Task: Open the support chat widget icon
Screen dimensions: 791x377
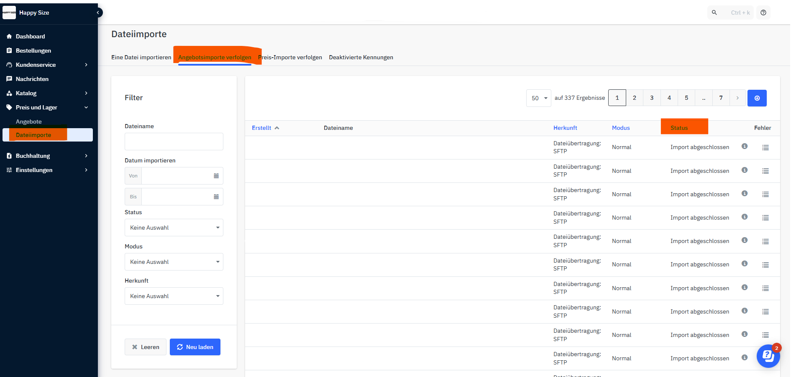Action: pyautogui.click(x=768, y=356)
